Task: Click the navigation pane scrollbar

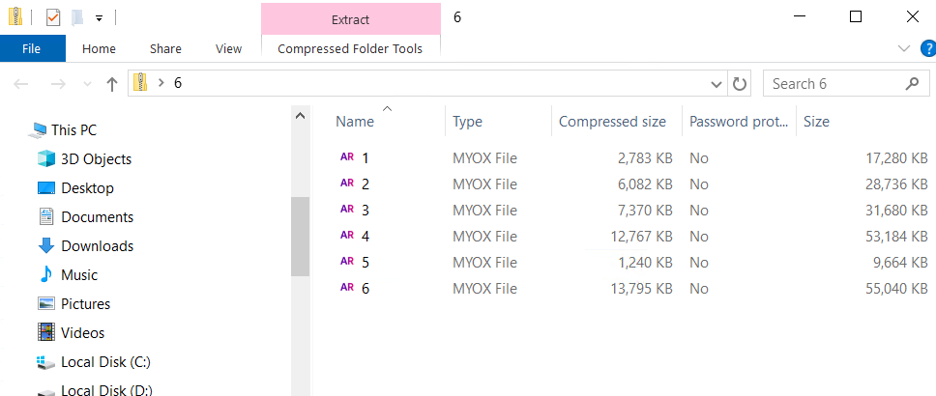Action: [x=300, y=237]
